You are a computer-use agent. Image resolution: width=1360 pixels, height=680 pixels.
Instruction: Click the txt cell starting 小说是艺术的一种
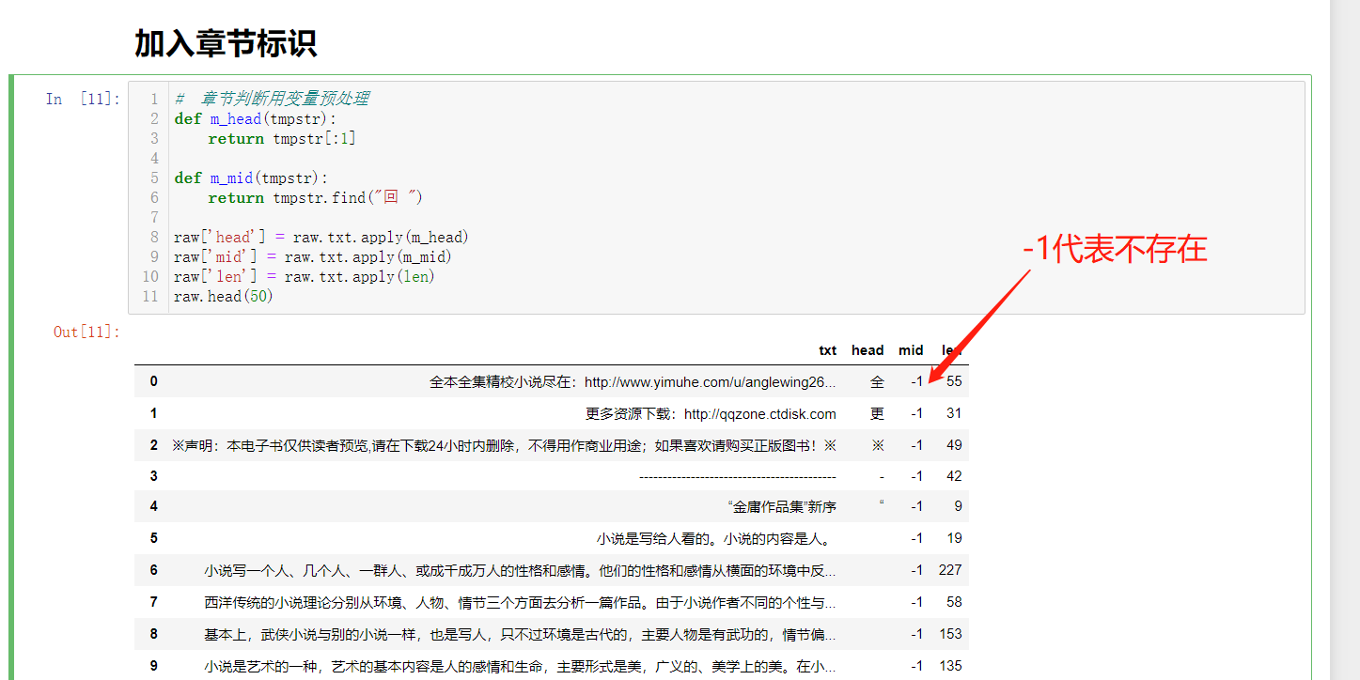[x=520, y=667]
